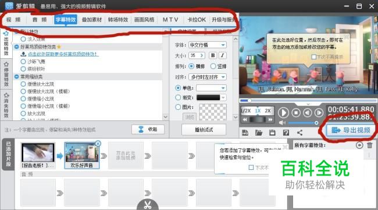The width and height of the screenshot is (378, 210).
Task: Check 下次不再提示 in the preview tooltip
Action: pos(314,57)
